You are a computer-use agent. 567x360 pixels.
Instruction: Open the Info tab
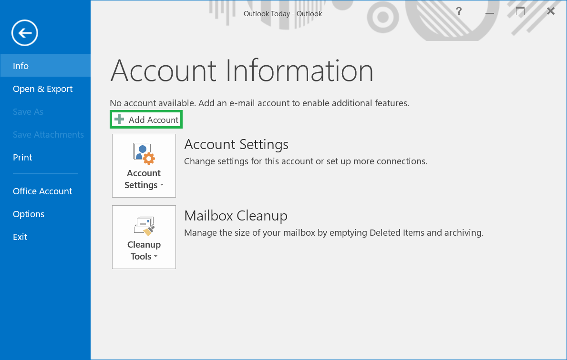pyautogui.click(x=45, y=66)
